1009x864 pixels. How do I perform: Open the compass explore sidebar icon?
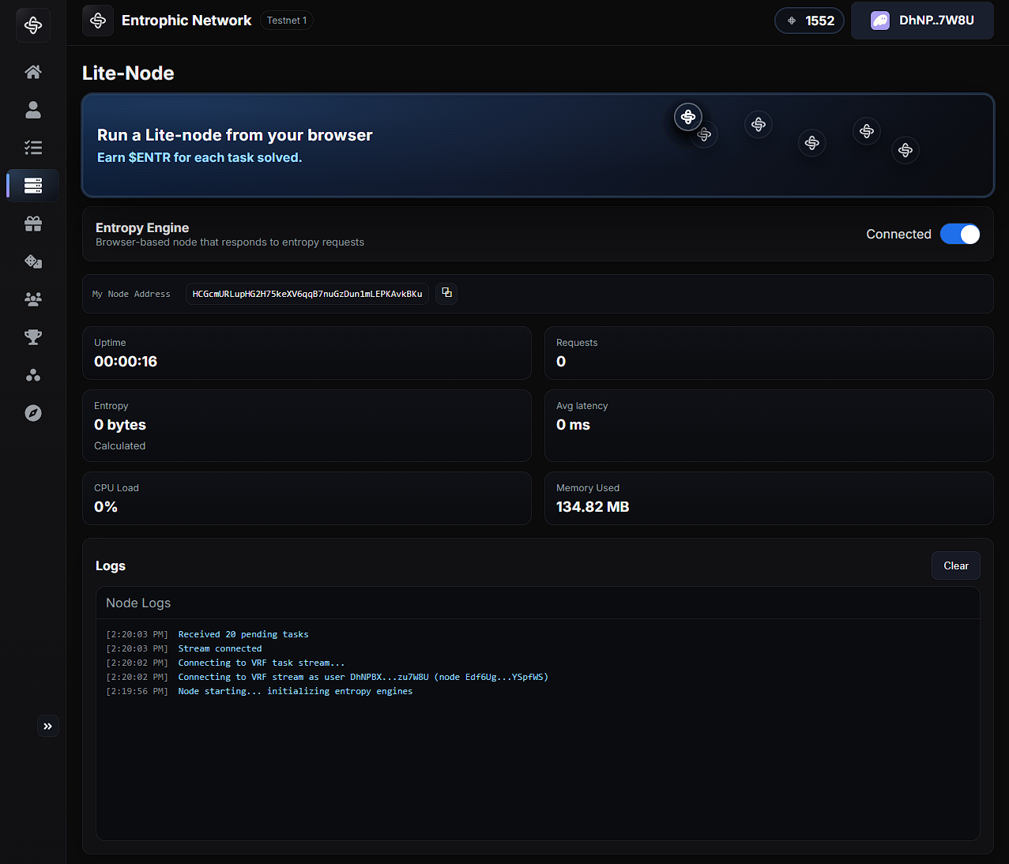33,413
